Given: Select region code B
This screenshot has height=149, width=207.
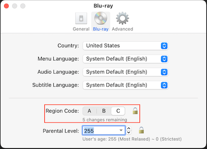Looking at the screenshot, I should click(x=104, y=111).
